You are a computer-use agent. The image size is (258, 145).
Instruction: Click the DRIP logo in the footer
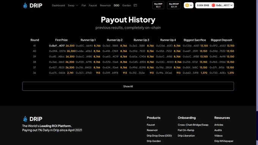33,119
